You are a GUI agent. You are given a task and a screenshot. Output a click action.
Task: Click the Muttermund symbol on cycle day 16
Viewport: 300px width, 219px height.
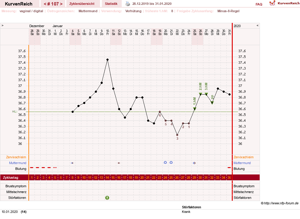coord(119,163)
